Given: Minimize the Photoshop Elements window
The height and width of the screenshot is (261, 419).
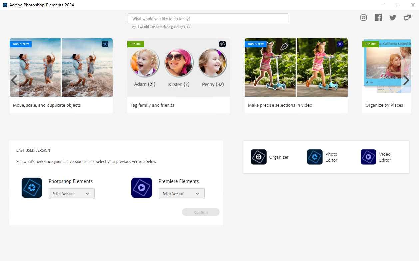Looking at the screenshot, I should coord(383,5).
